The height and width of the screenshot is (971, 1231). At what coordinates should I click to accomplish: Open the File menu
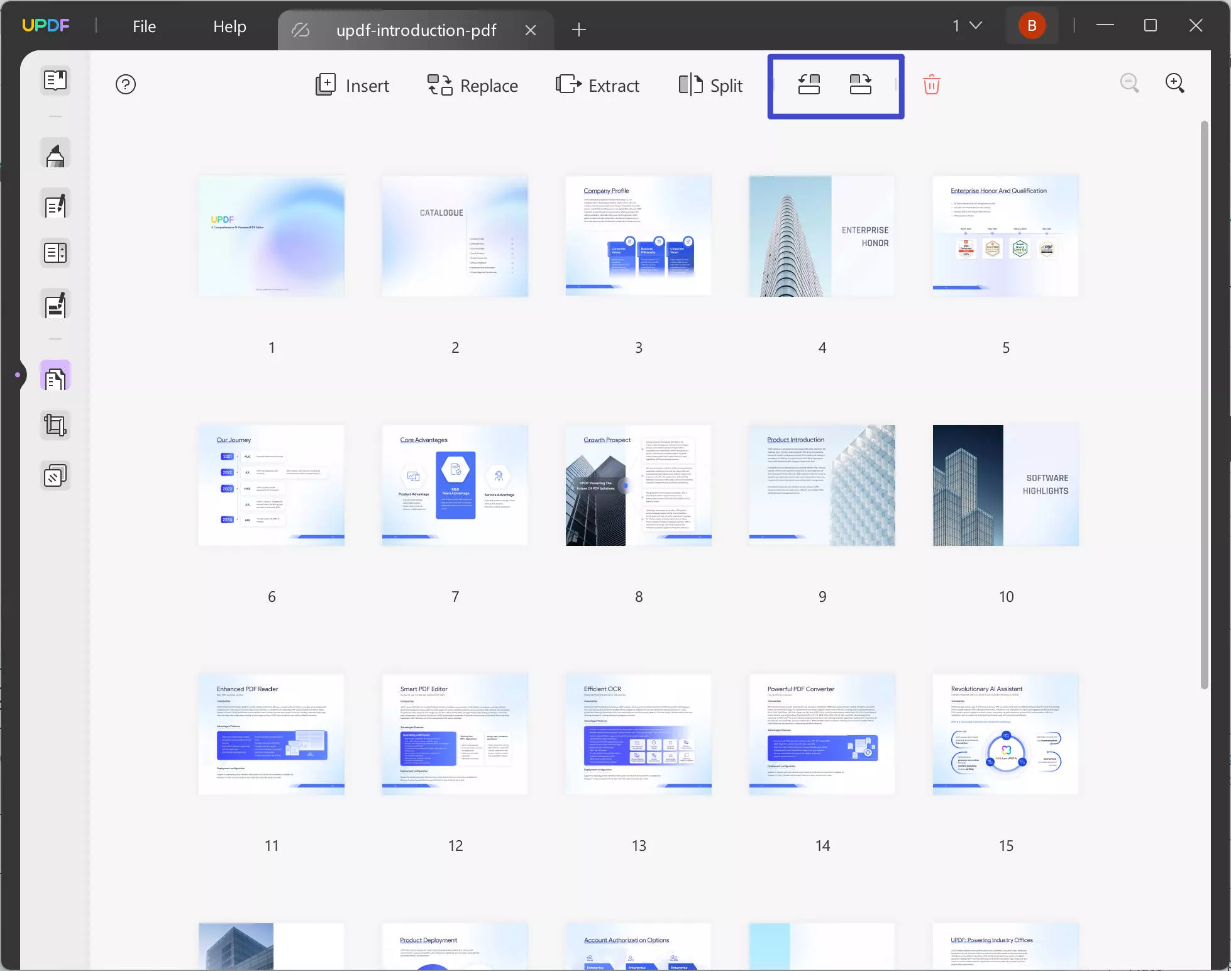(x=145, y=25)
